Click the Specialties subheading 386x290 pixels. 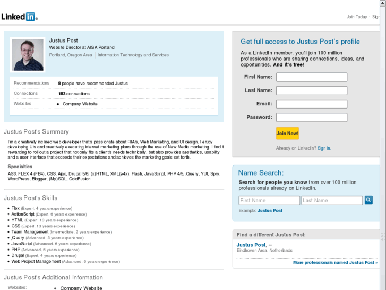pyautogui.click(x=20, y=167)
